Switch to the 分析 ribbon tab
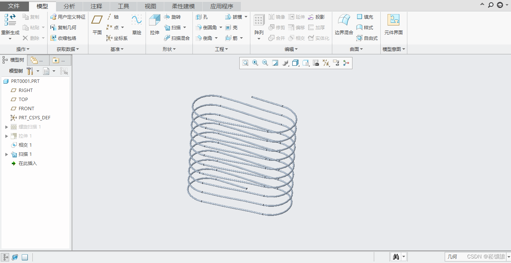This screenshot has width=511, height=263. pyautogui.click(x=69, y=6)
